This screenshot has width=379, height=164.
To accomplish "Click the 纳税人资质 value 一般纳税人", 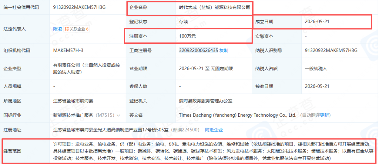I will [x=316, y=68].
